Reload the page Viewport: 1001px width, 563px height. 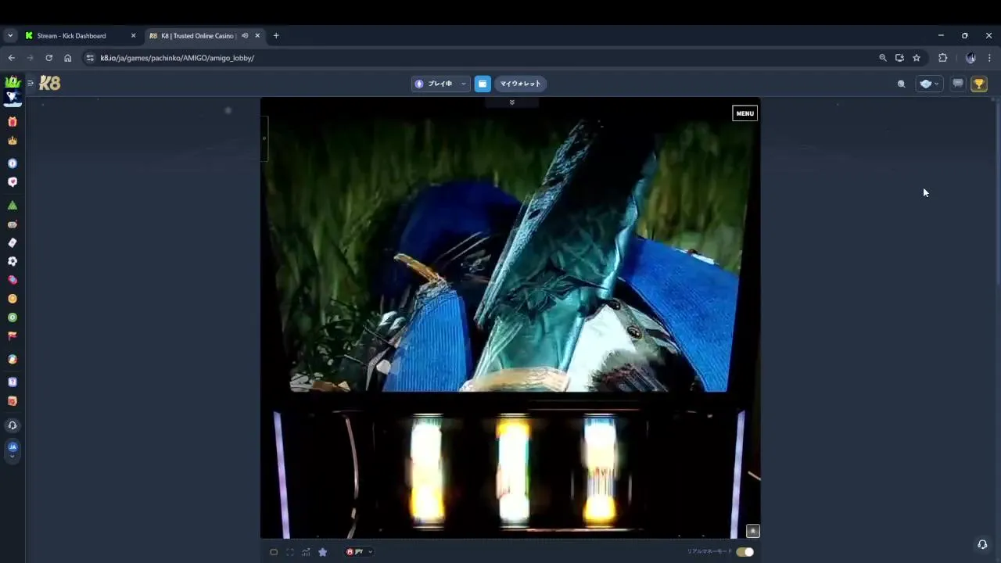(48, 58)
